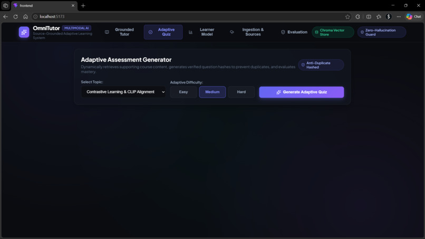Go back with browser back arrow
The image size is (425, 239).
(x=5, y=16)
